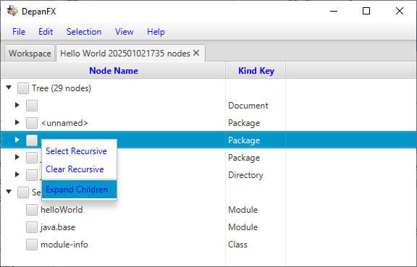
Task: Sort by Node Name column header
Action: 114,71
